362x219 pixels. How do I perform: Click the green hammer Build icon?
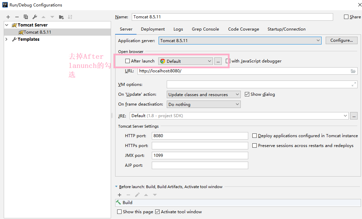[119, 202]
